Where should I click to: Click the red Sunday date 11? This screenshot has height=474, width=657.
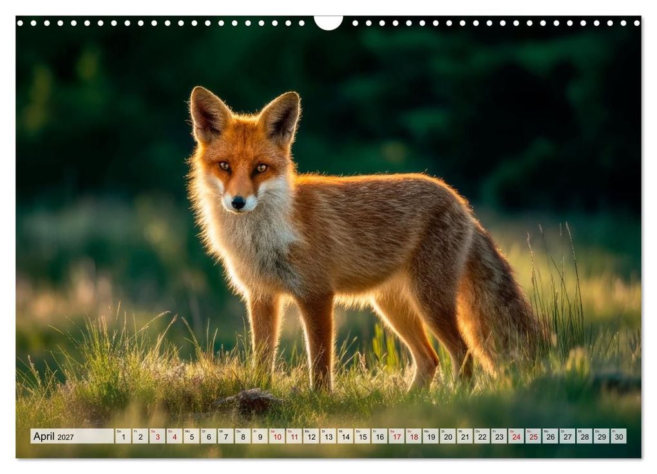pyautogui.click(x=294, y=436)
